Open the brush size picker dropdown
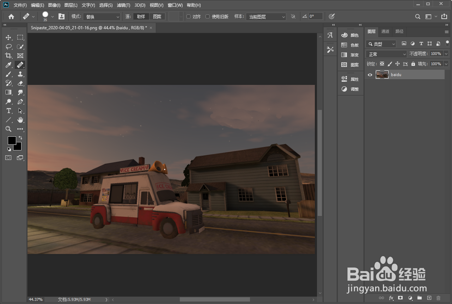This screenshot has height=304, width=452. [53, 17]
